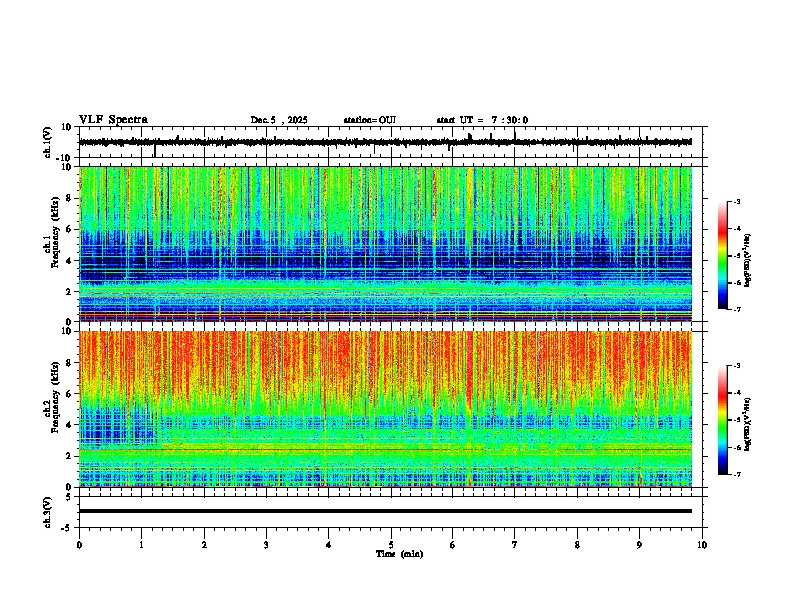This screenshot has width=791, height=611.
Task: Click the "-7" label on ch.1 color bar
Action: pos(737,309)
